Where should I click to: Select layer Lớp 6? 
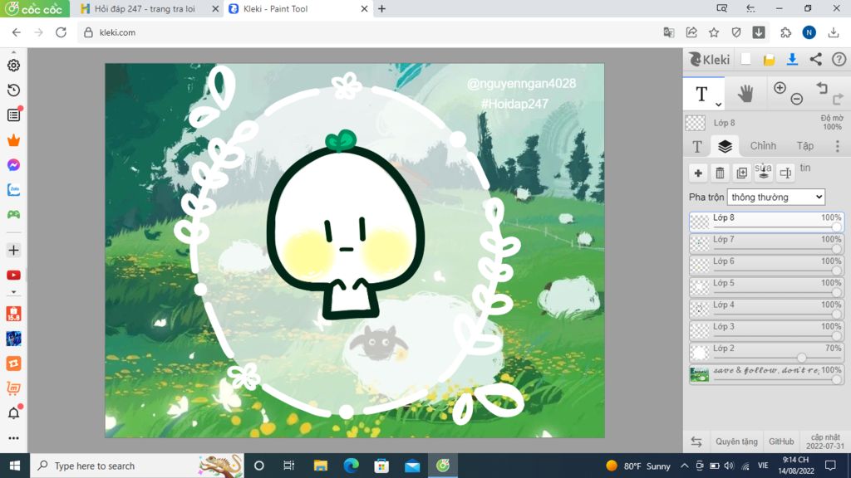point(766,266)
